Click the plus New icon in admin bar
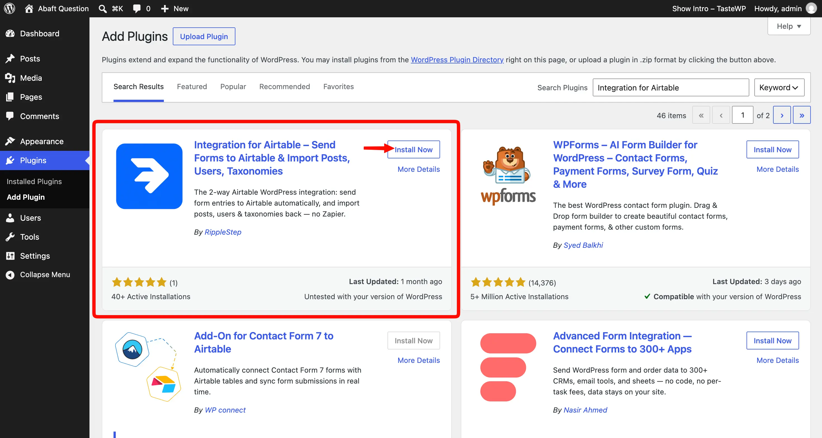 [165, 9]
